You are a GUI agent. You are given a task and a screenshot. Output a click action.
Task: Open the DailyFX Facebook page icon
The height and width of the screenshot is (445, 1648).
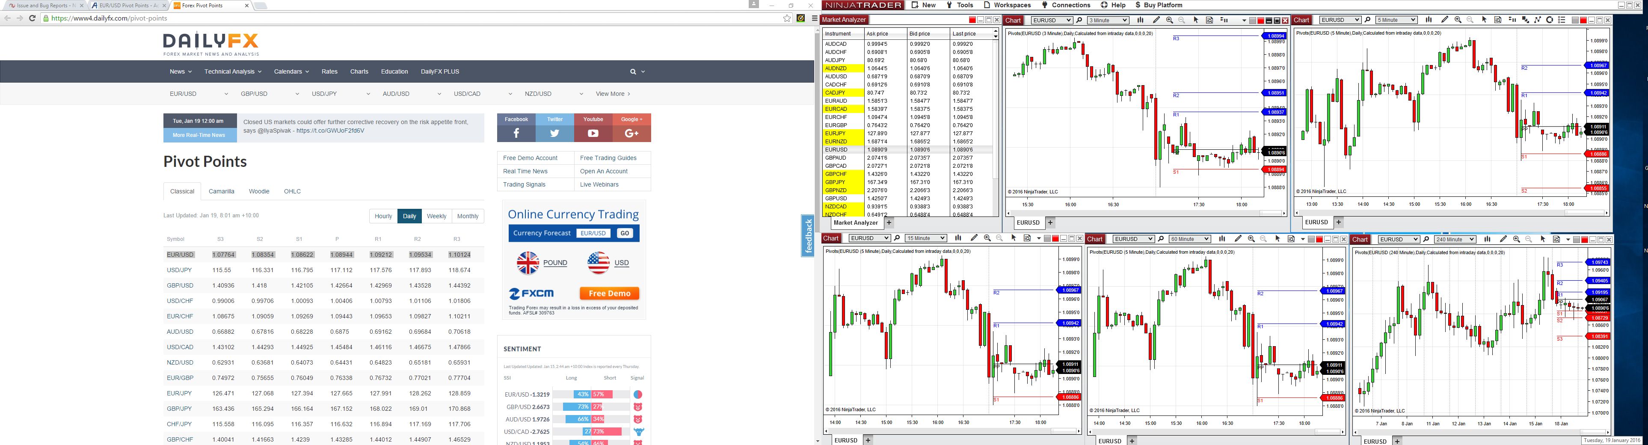516,133
